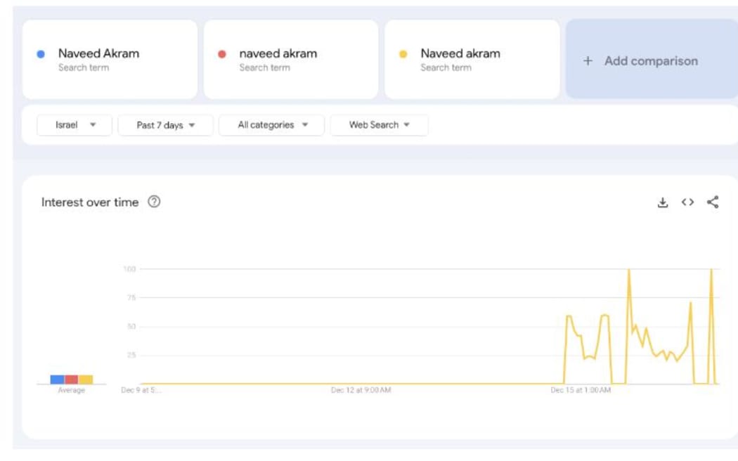This screenshot has height=461, width=738.
Task: Click the red Average bar
Action: 71,379
